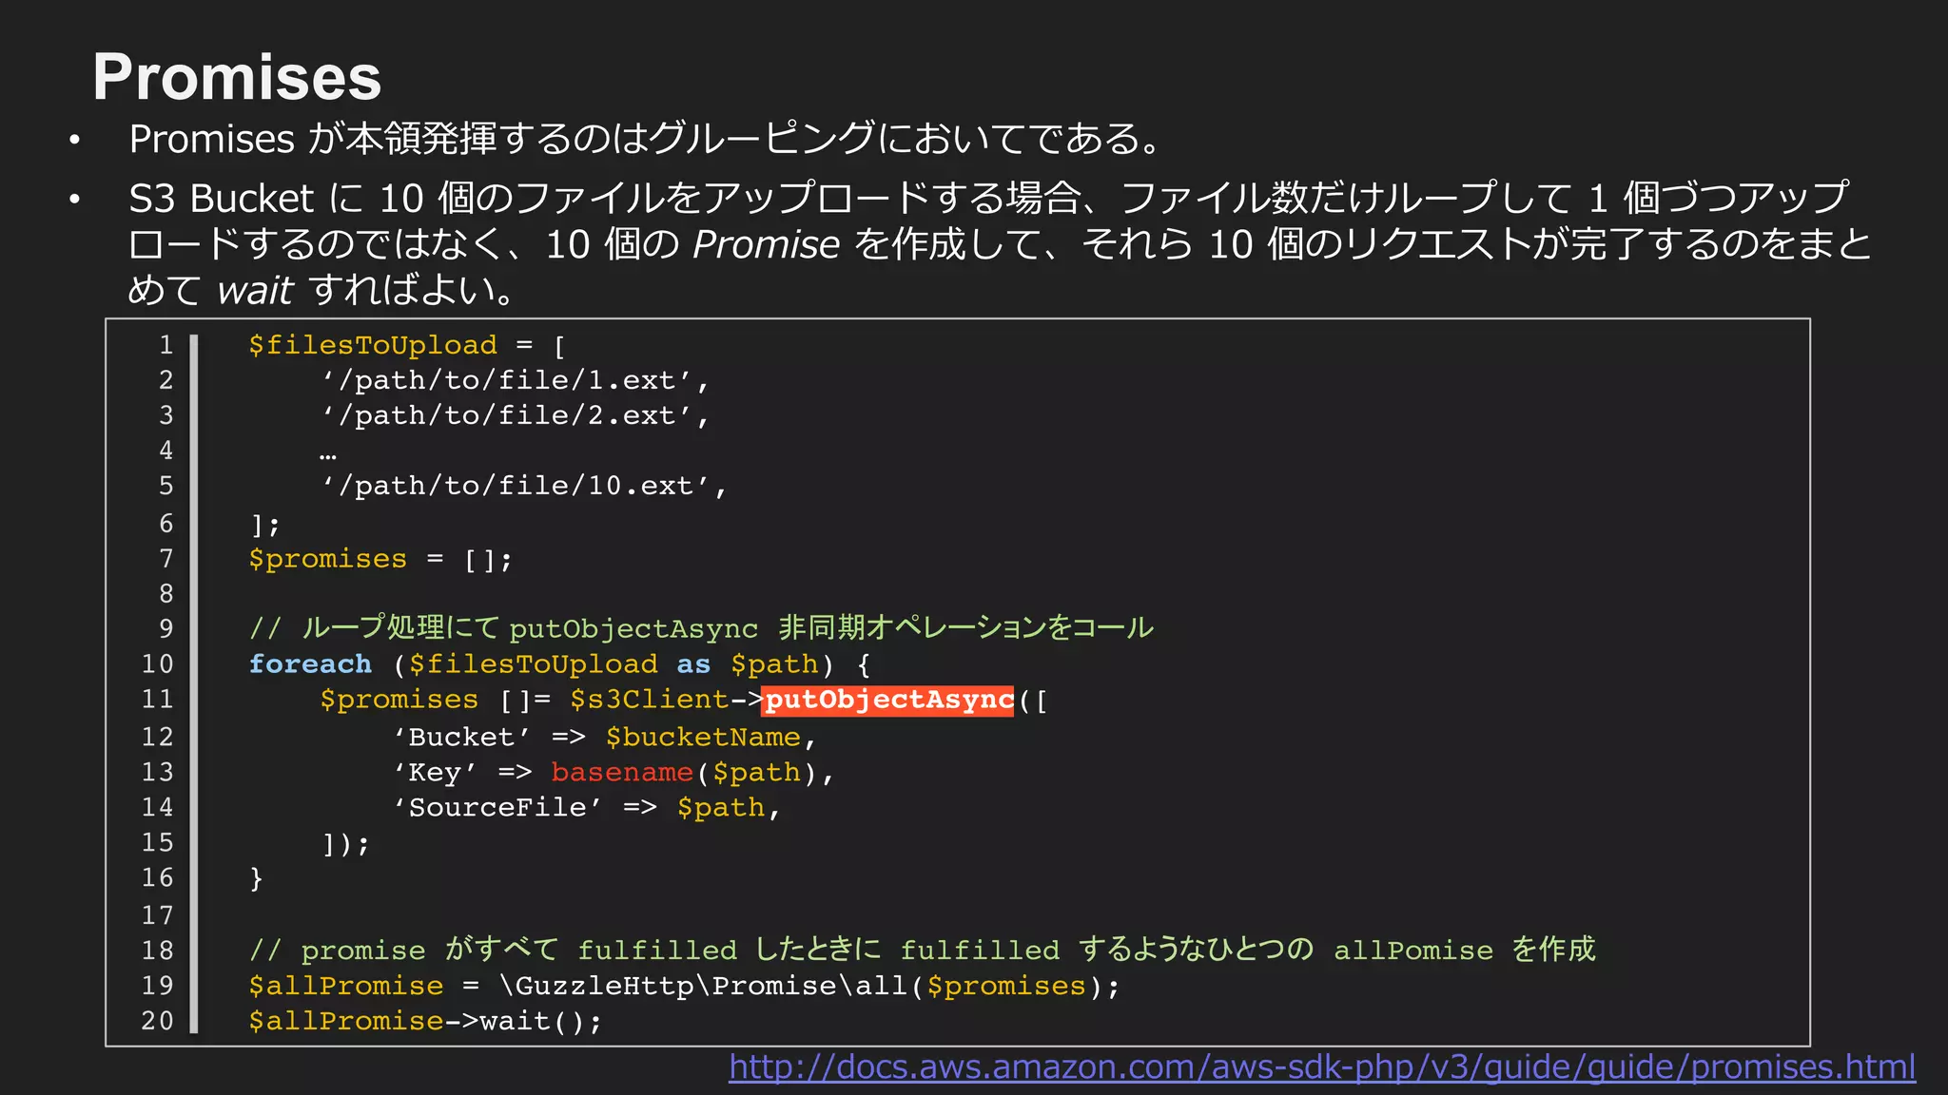This screenshot has height=1095, width=1948.
Task: Click 'S3 Bucket' in the second bullet
Action: (221, 199)
